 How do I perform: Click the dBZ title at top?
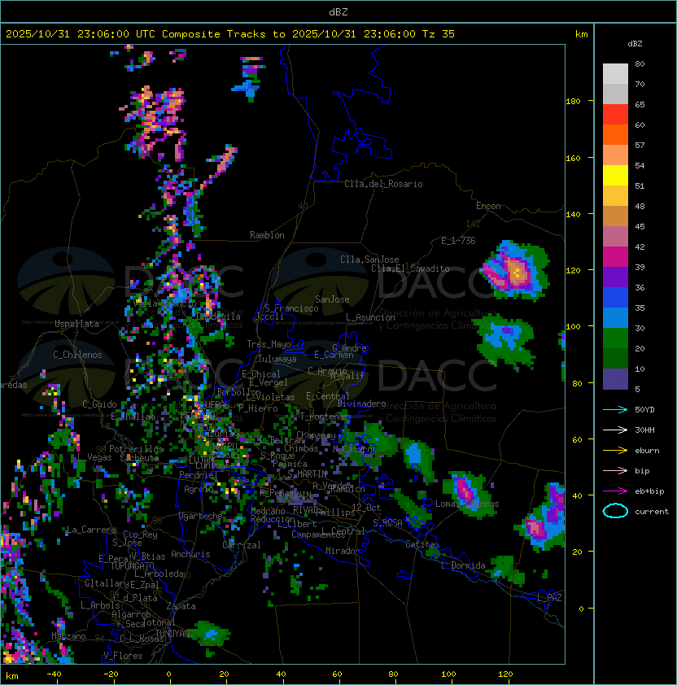click(x=338, y=12)
